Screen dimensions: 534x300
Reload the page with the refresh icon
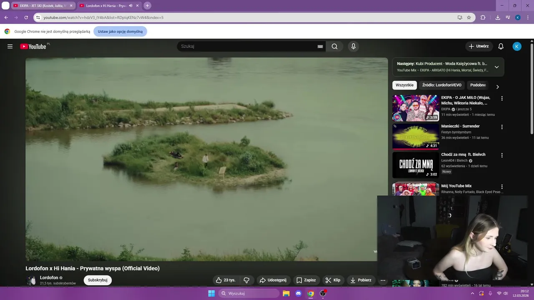click(26, 17)
